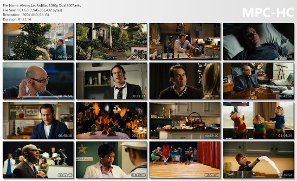Select the thumbnail timestamped 00:05:22
Viewport: 297px width, 181px height.
click(x=38, y=41)
